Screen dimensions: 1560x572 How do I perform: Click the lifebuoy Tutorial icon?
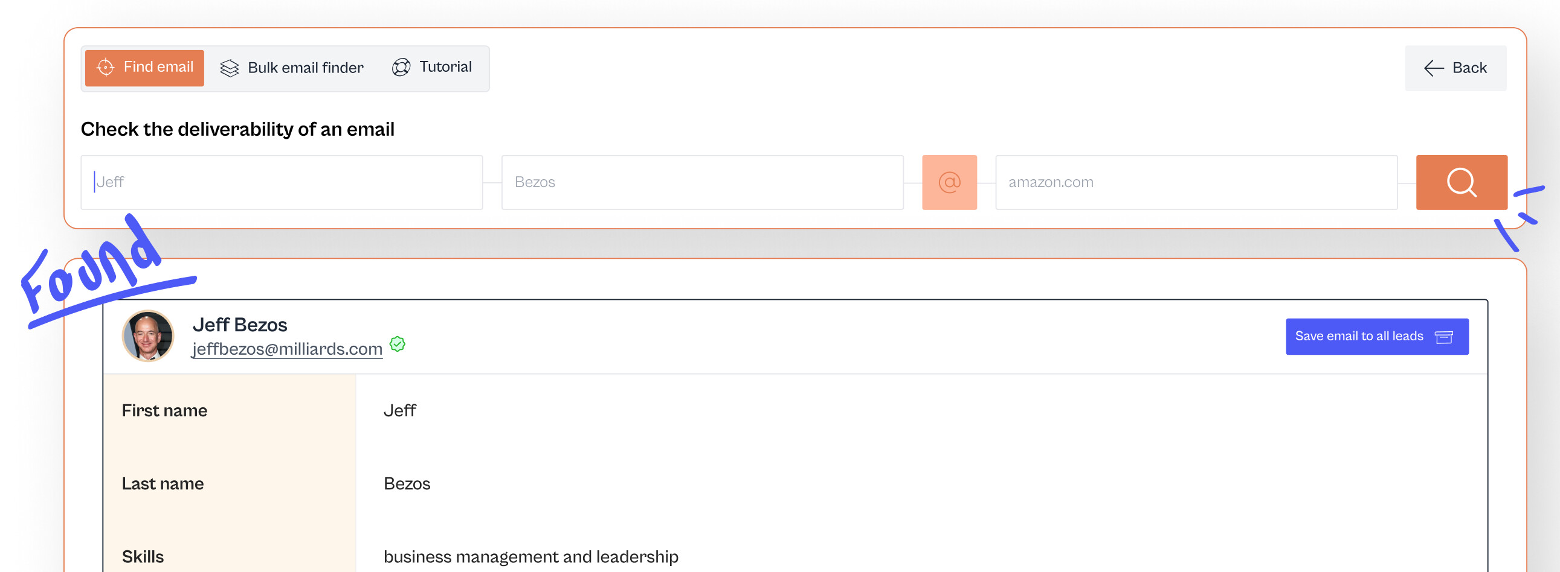401,68
